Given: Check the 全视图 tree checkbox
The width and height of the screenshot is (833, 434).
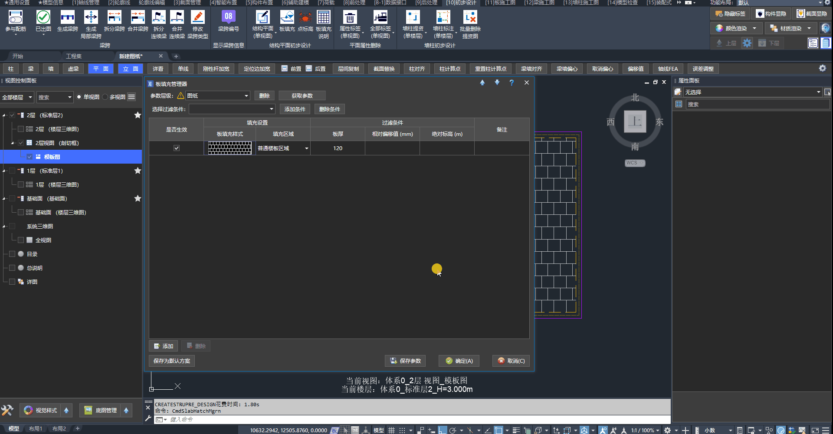Looking at the screenshot, I should [21, 240].
